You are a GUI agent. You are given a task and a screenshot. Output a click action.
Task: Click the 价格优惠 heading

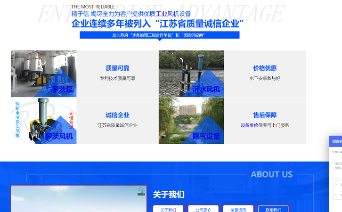(x=265, y=68)
